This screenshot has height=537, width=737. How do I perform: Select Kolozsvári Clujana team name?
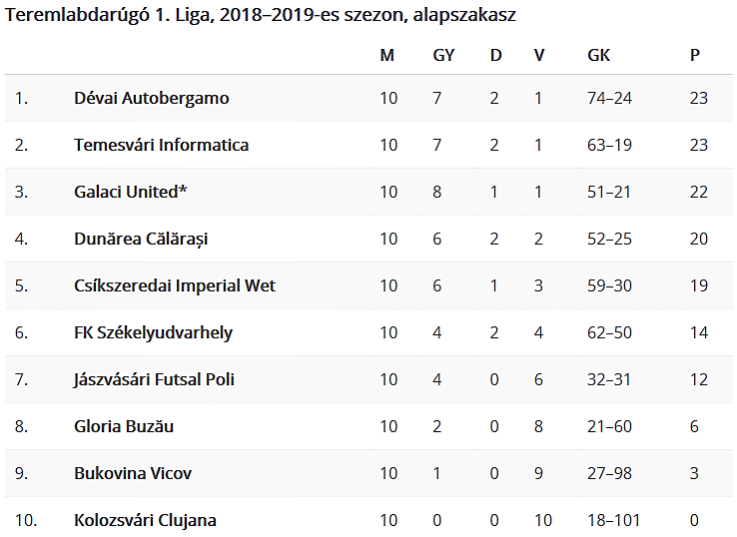coord(145,521)
